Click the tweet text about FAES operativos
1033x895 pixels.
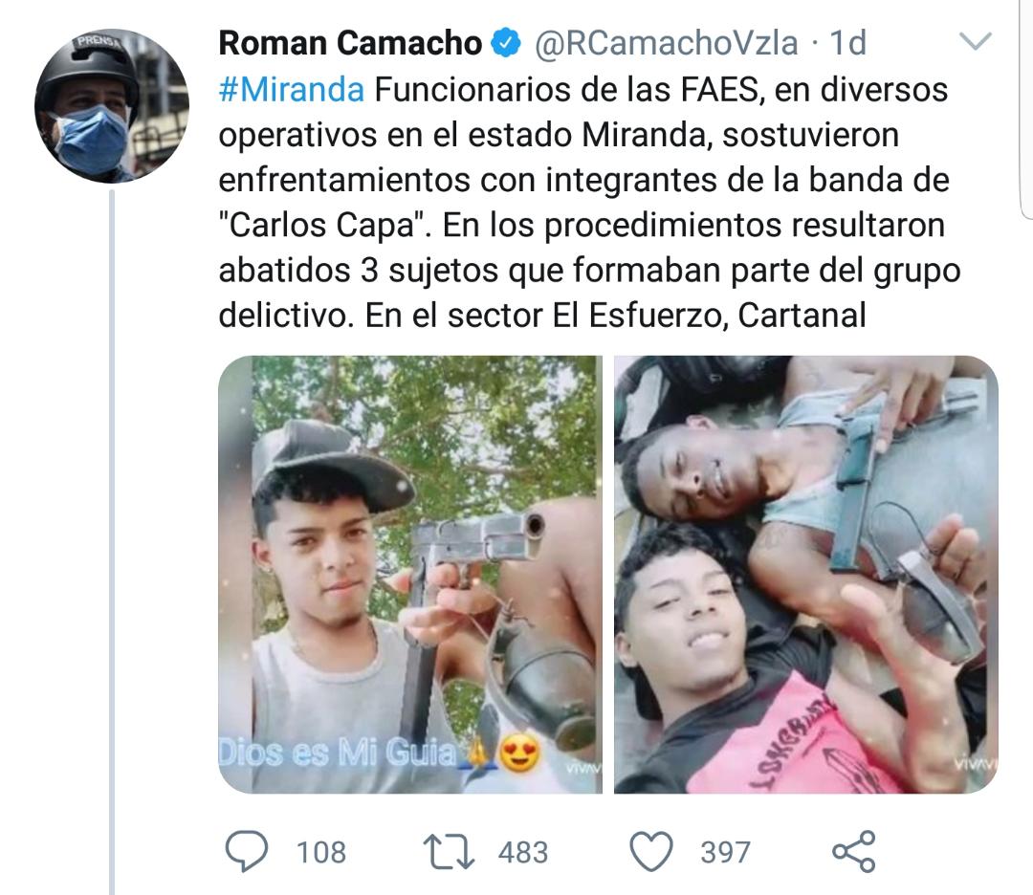coord(589,202)
